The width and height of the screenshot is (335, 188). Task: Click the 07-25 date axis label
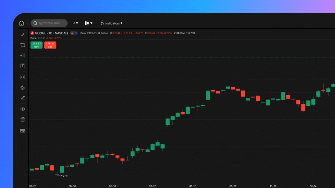point(33,186)
